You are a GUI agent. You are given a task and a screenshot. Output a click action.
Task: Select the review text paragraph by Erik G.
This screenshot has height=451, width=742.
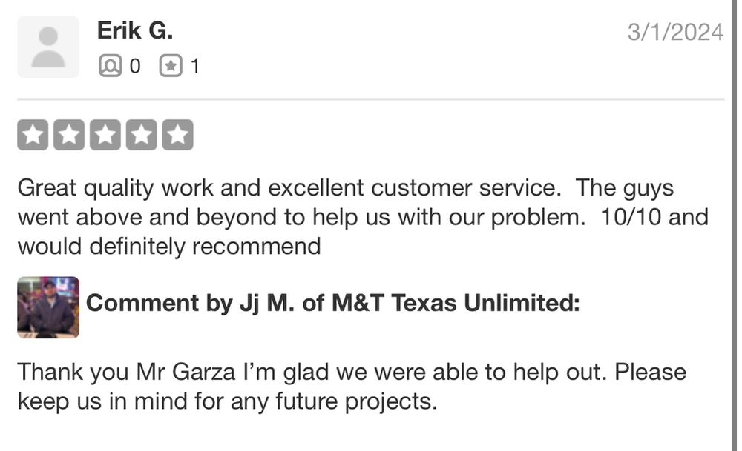(x=356, y=216)
